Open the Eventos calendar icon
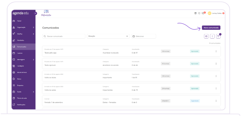This screenshot has height=120, width=245. pos(14,53)
